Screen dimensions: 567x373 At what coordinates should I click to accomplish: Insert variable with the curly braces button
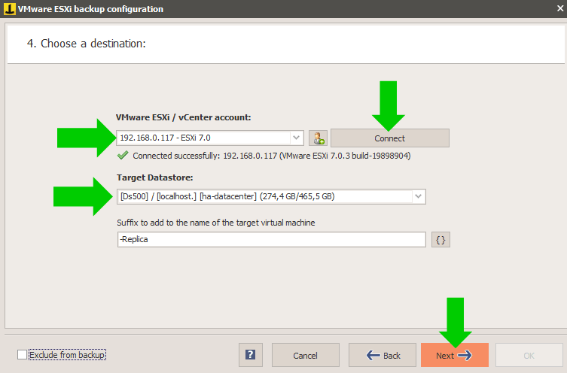click(440, 240)
